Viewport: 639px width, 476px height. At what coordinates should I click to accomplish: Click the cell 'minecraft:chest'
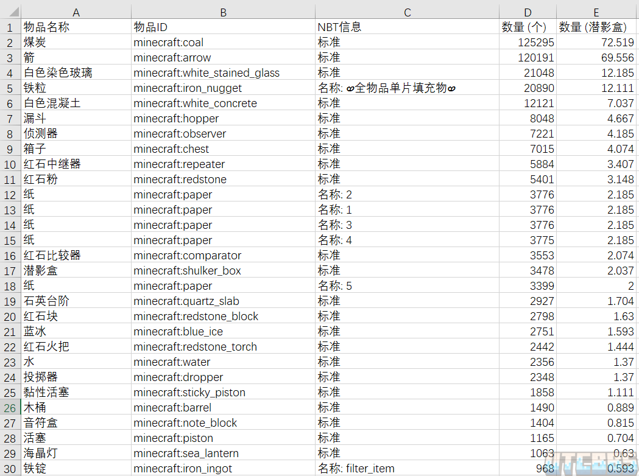[x=223, y=149]
